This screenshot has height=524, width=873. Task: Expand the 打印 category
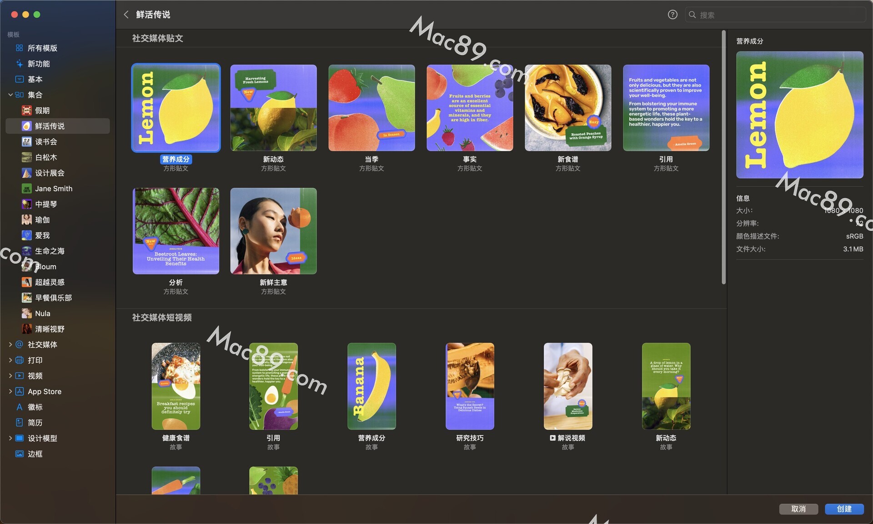click(x=10, y=360)
